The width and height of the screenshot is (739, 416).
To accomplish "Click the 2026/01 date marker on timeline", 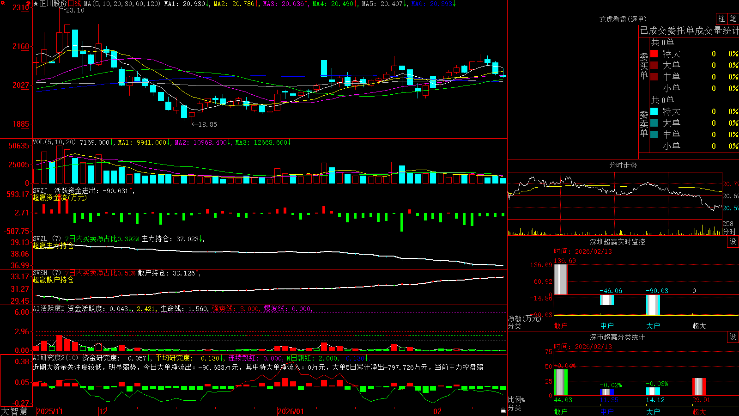I will pyautogui.click(x=291, y=411).
